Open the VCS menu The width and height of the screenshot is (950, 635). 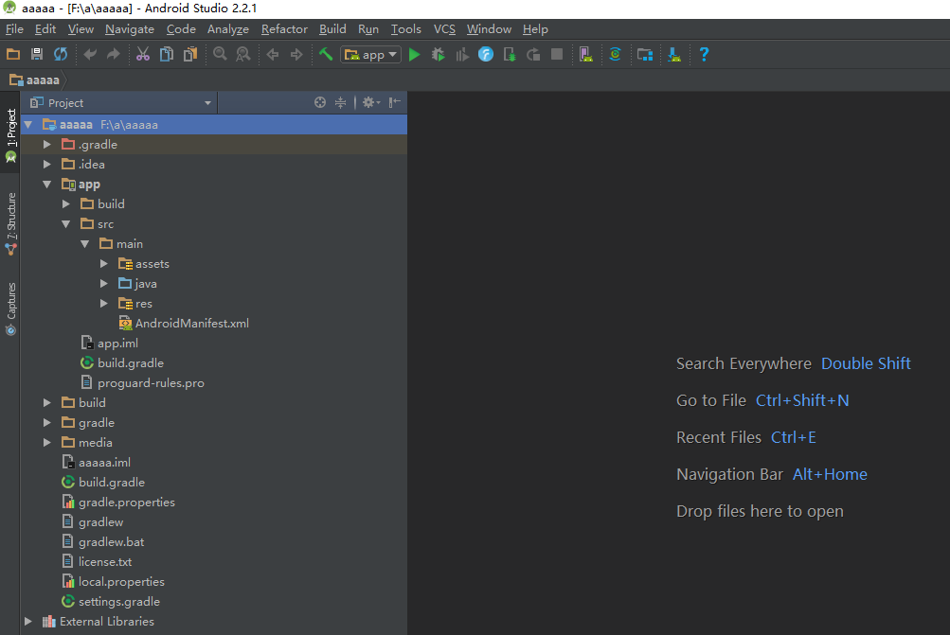(444, 29)
